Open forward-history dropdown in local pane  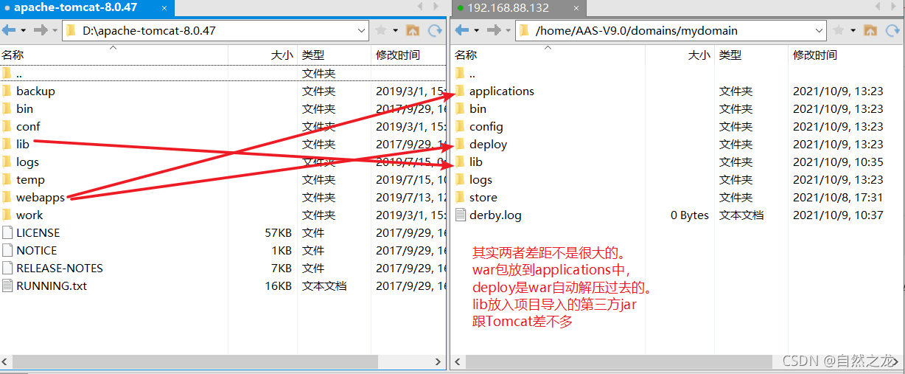pyautogui.click(x=55, y=31)
